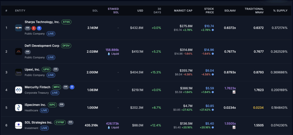293x135 pixels.
Task: Click the LIVE badge in DeFi Development row
Action: [51, 58]
